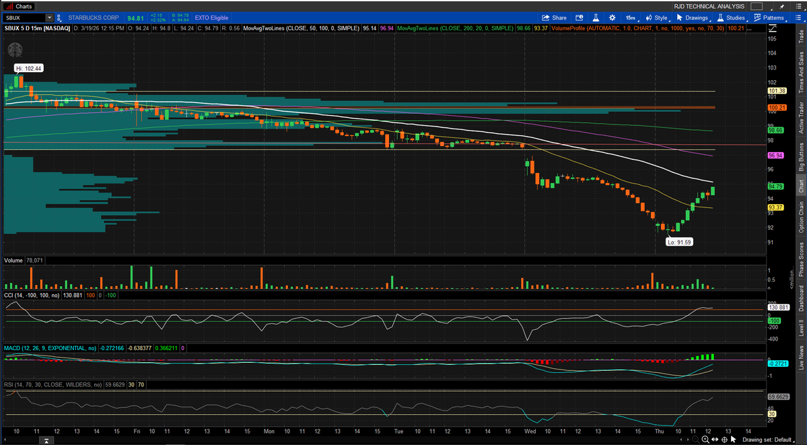Click the 59.6629 RSI value label
Image resolution: width=807 pixels, height=445 pixels.
point(778,397)
